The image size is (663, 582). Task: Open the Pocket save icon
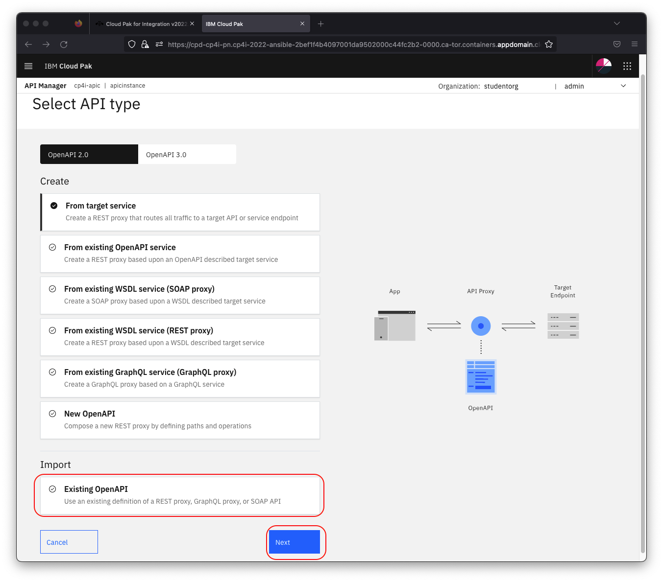click(x=617, y=44)
